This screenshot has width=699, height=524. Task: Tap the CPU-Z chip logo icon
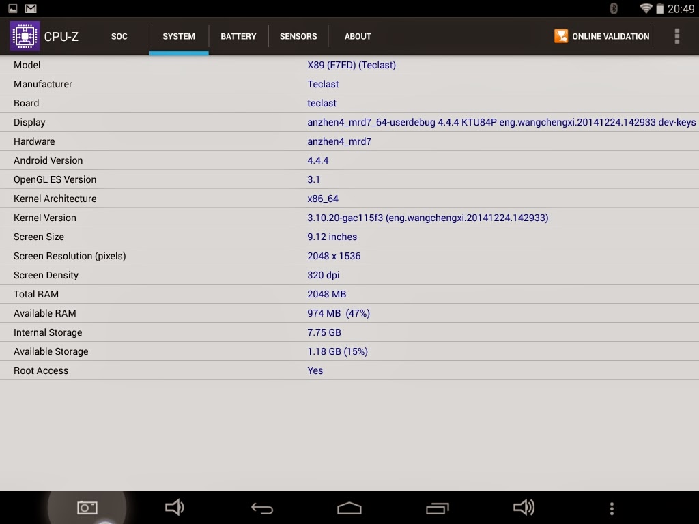click(x=25, y=36)
